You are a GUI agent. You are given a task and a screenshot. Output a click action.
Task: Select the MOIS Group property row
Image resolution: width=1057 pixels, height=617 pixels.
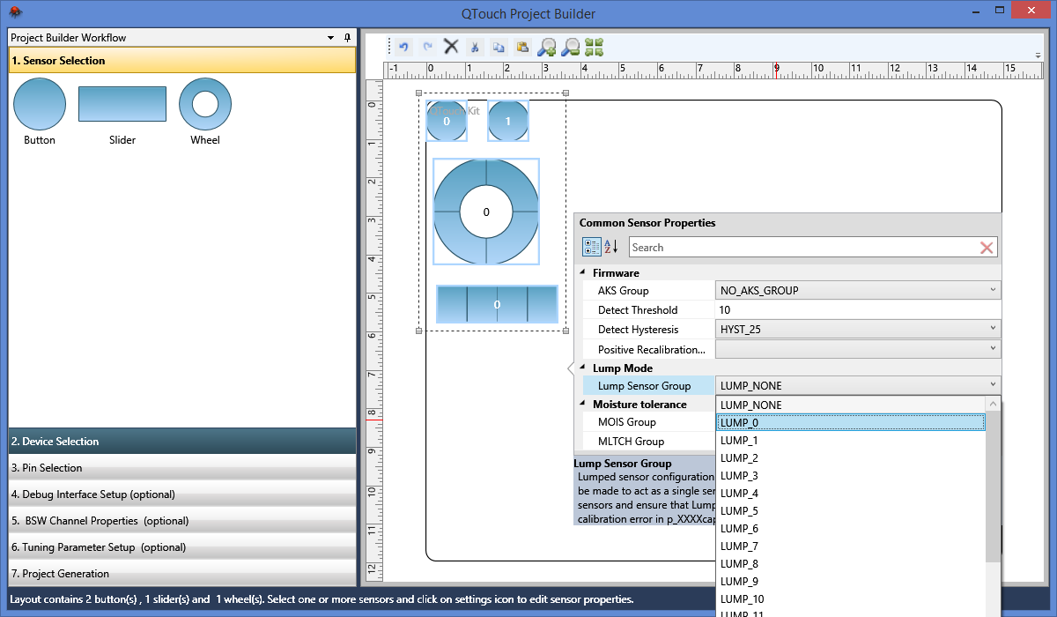point(649,421)
